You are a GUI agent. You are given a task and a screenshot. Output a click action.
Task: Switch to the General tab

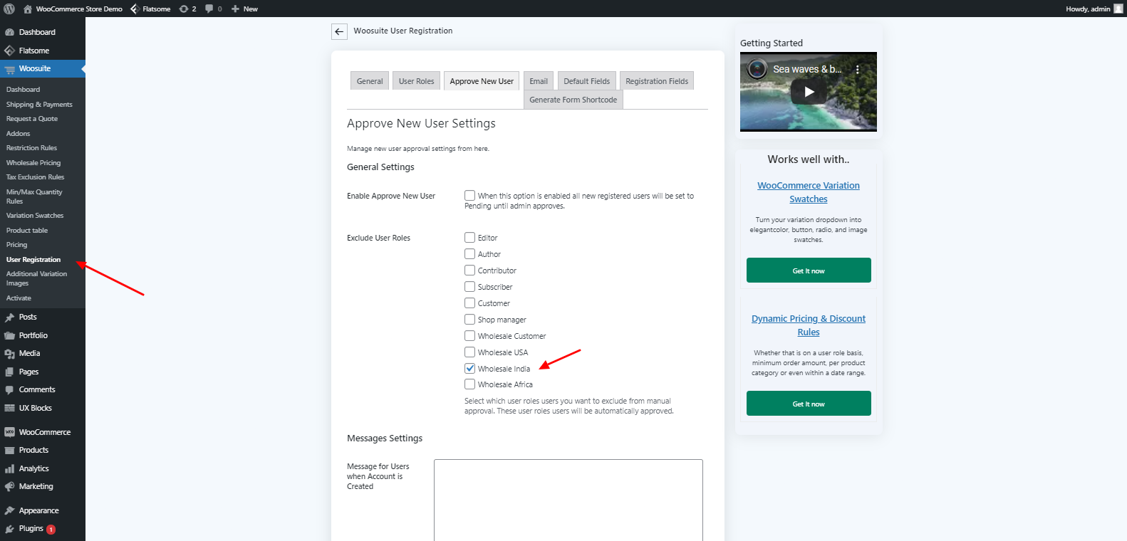click(x=370, y=81)
